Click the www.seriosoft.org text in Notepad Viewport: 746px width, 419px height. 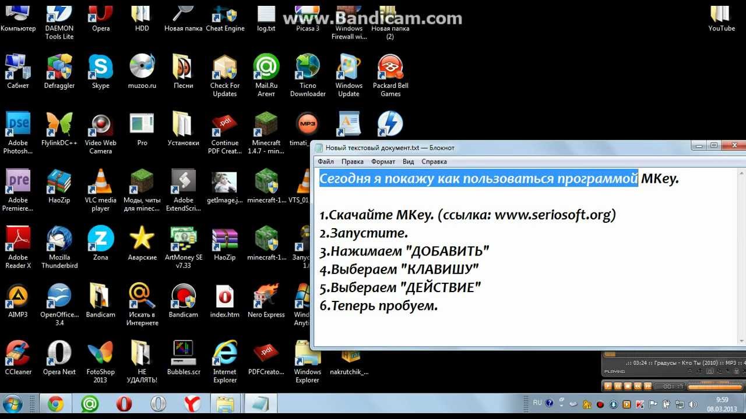553,215
